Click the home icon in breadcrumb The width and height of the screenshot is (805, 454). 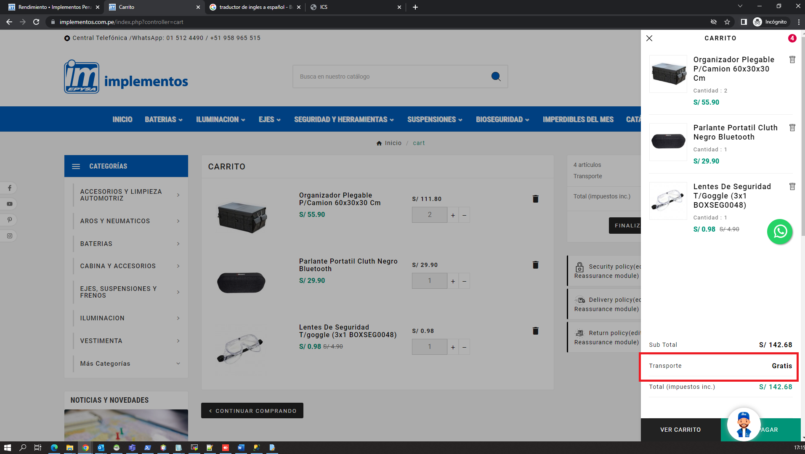379,143
